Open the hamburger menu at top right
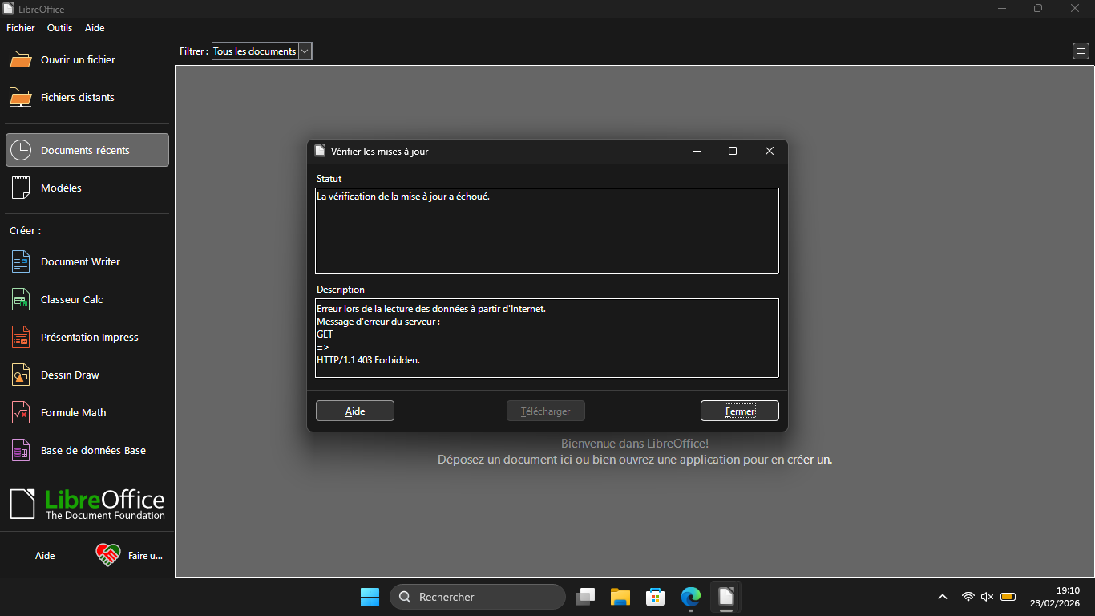This screenshot has width=1095, height=616. tap(1081, 51)
